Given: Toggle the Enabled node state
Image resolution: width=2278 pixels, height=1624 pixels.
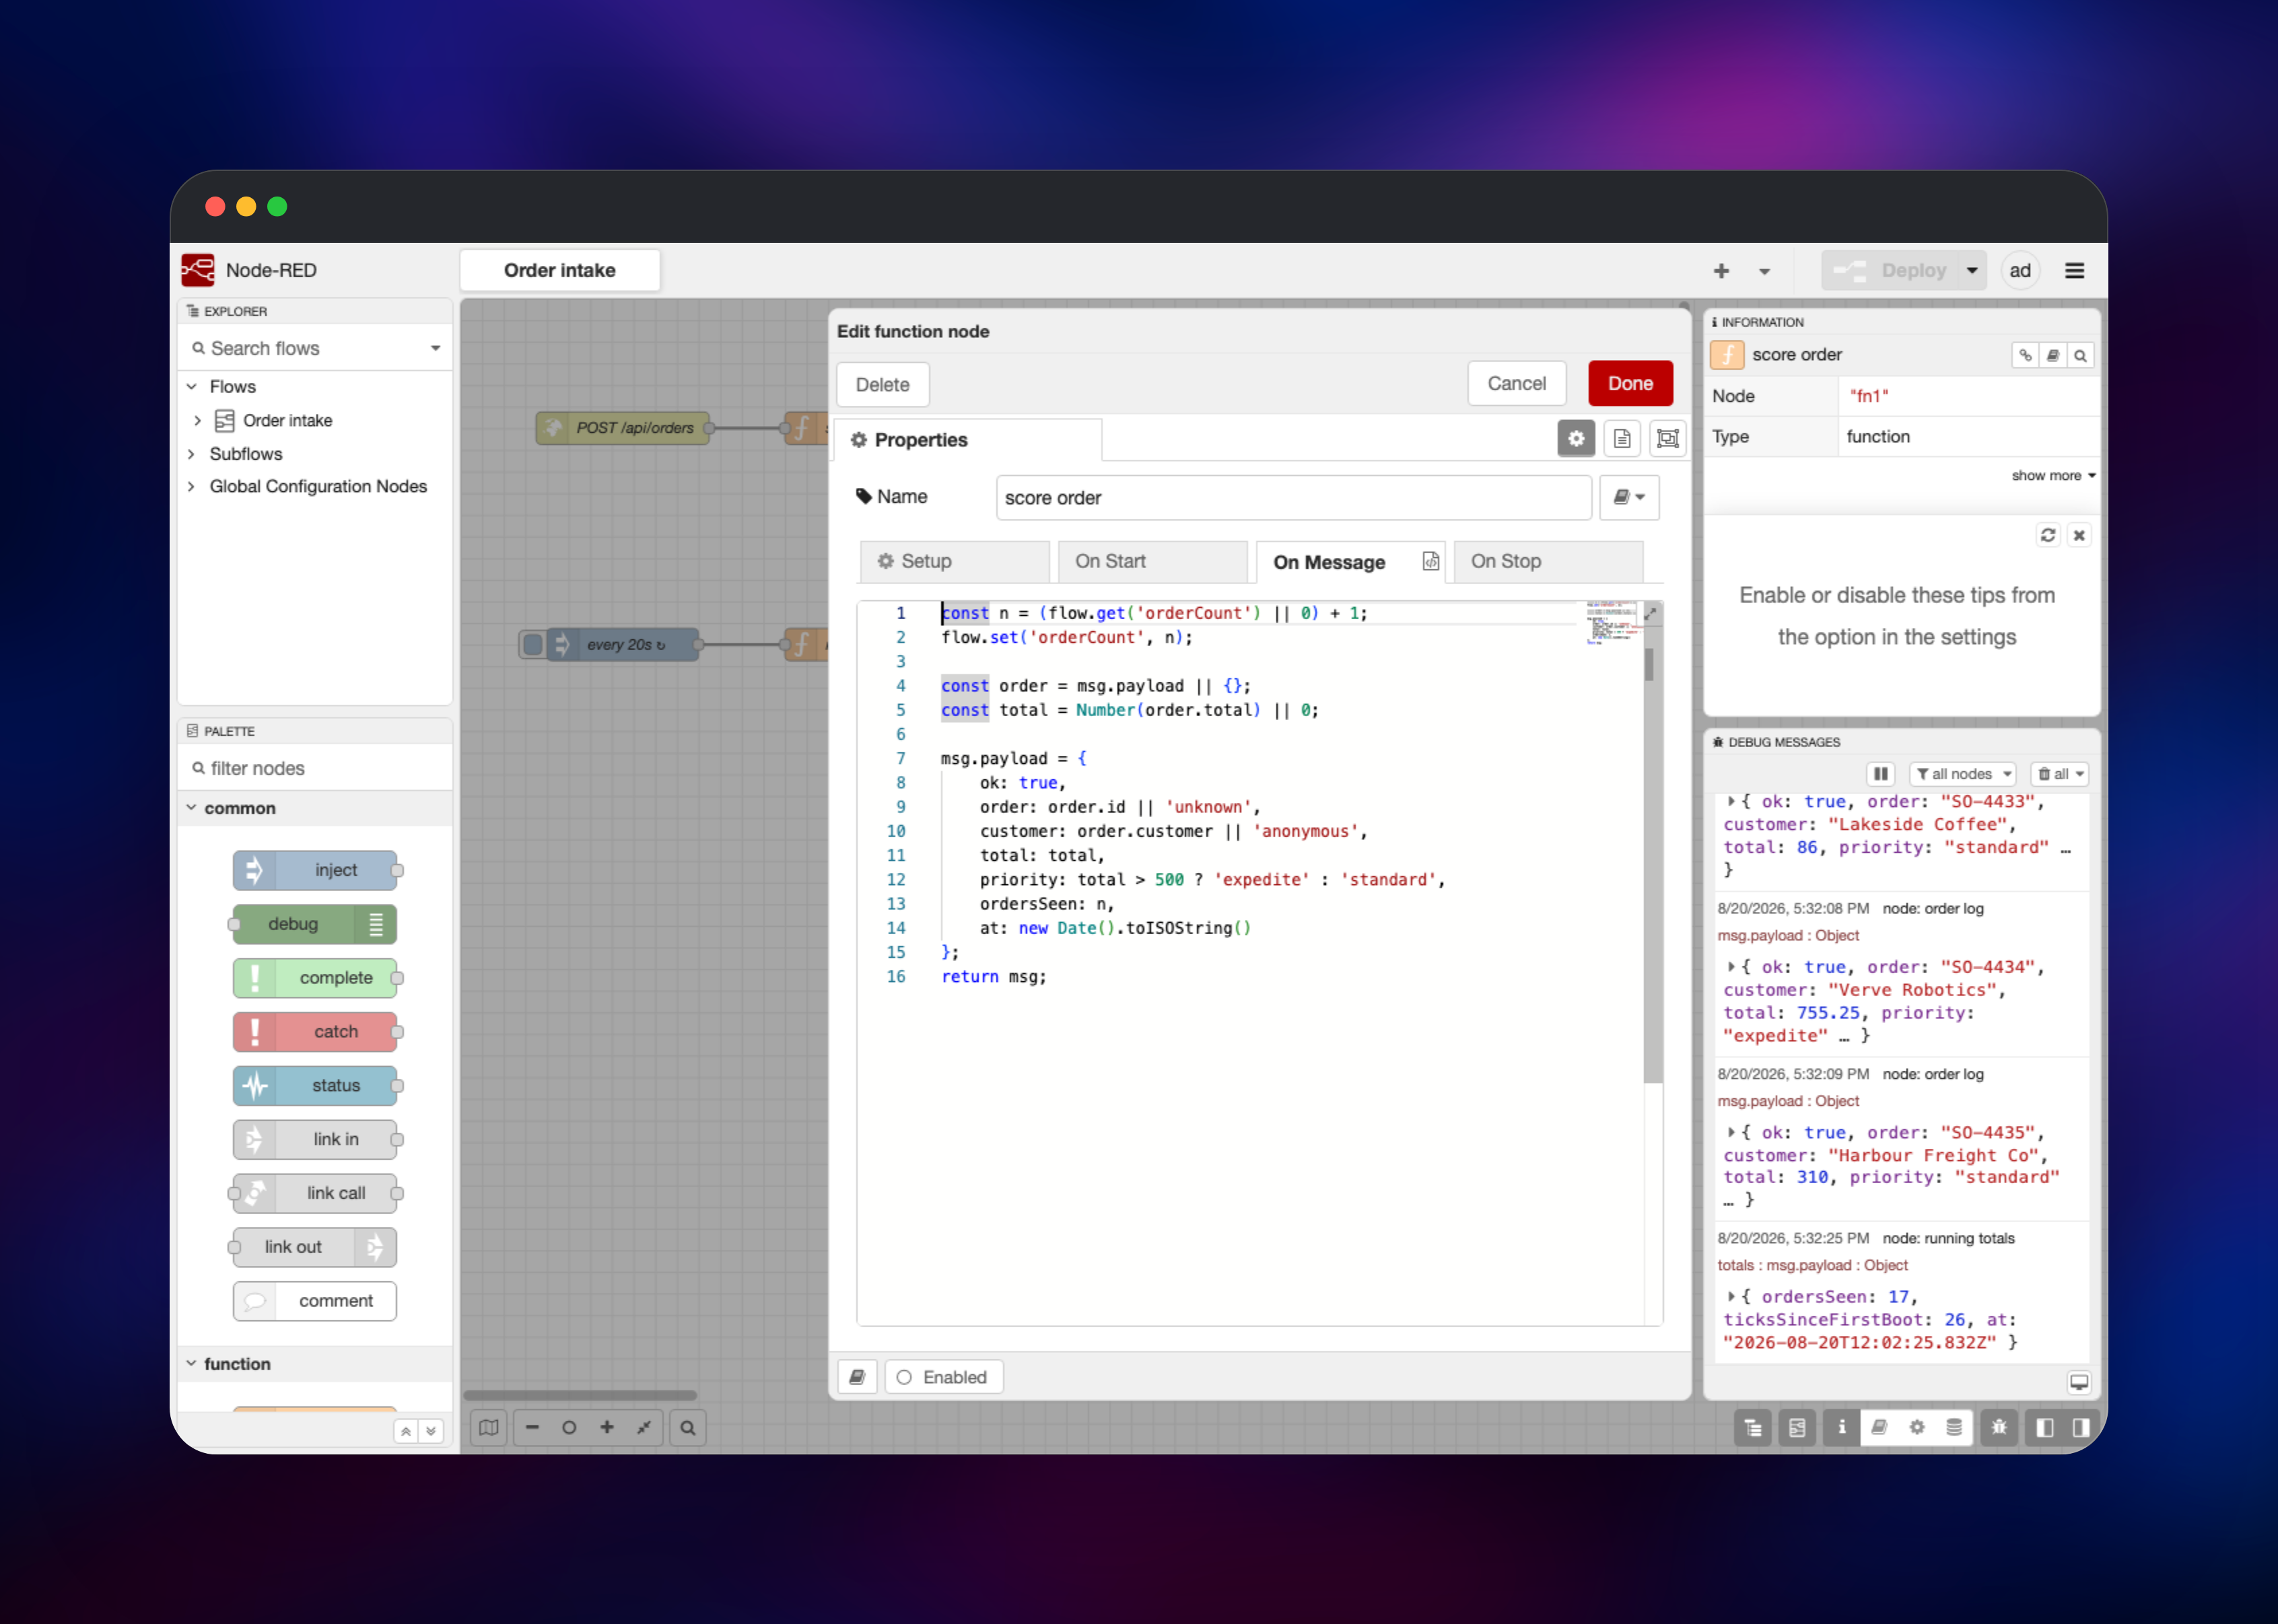Looking at the screenshot, I should click(943, 1377).
